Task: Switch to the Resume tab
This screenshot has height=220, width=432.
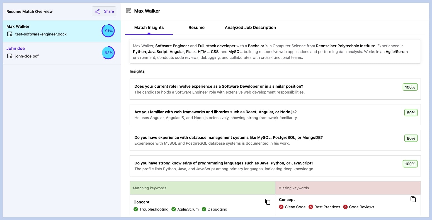Action: pyautogui.click(x=196, y=28)
